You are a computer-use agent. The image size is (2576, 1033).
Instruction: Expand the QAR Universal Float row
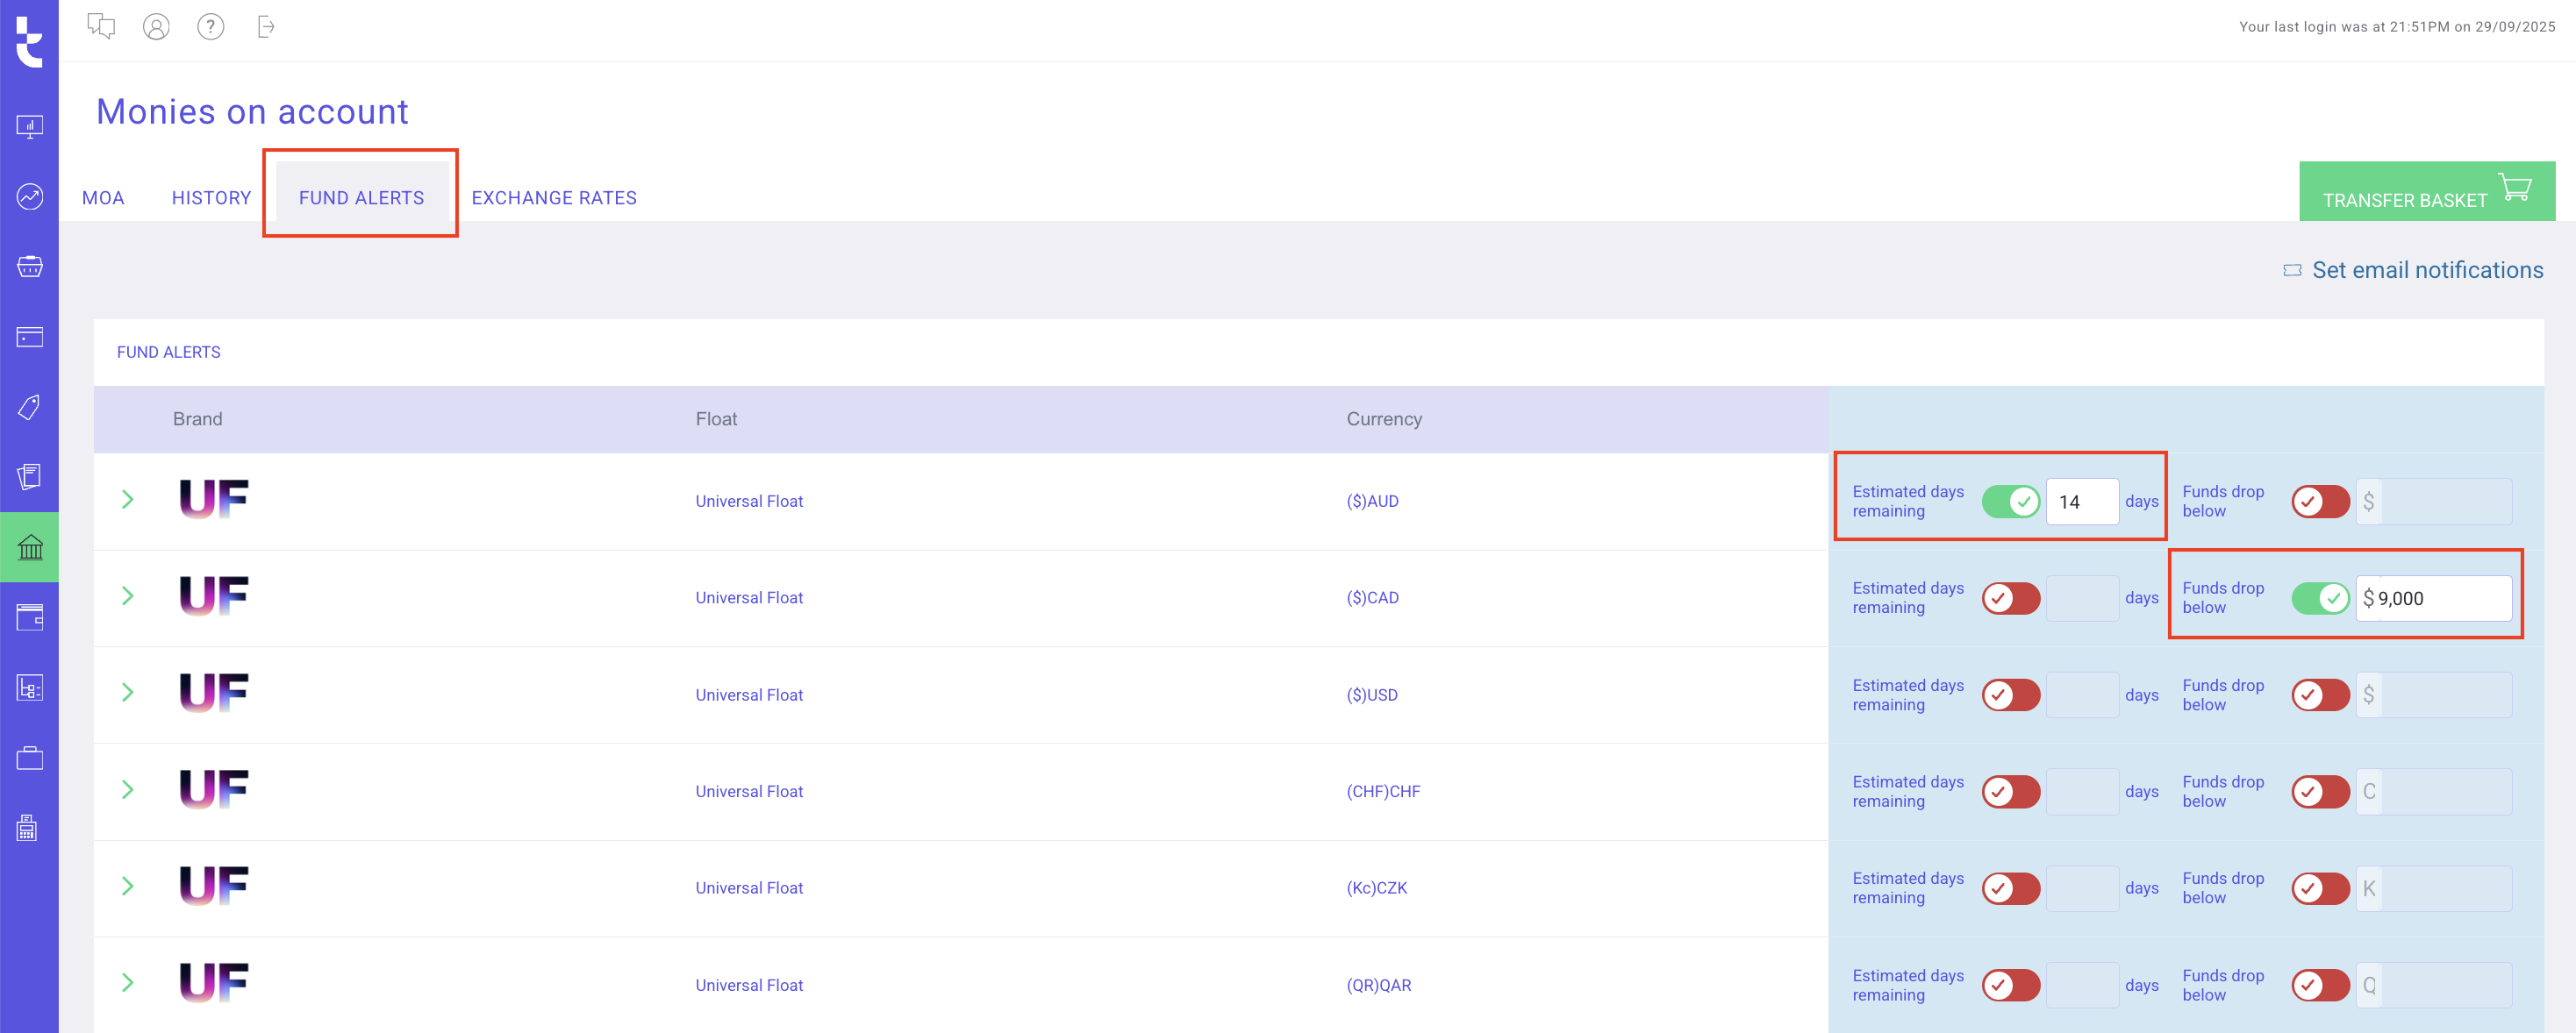point(128,983)
